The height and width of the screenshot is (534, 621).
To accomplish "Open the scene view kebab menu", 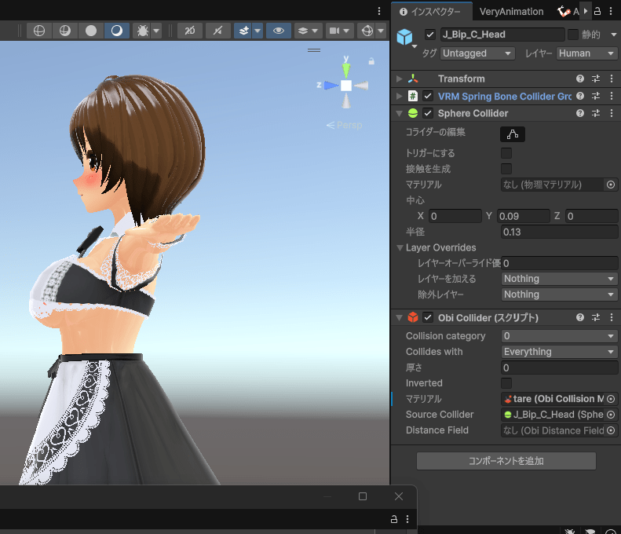I will (379, 11).
